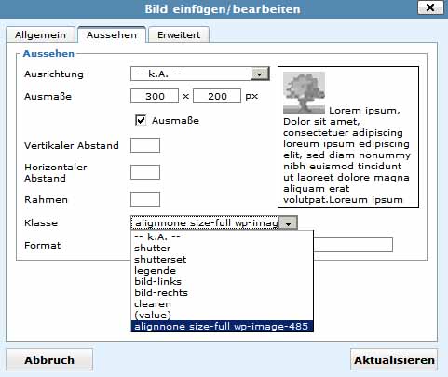This screenshot has height=377, width=448.
Task: Choose 'bild-rechts' class option
Action: (223, 292)
